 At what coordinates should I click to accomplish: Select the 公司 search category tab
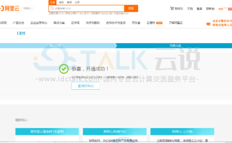click(x=77, y=2)
